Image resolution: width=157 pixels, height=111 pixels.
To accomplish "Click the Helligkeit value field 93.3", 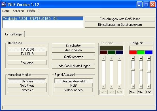I will (x=133, y=92).
